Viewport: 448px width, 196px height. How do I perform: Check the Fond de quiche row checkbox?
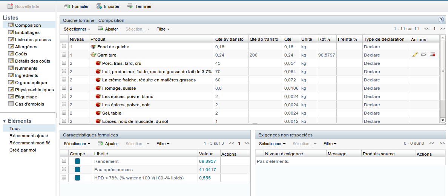pos(64,46)
